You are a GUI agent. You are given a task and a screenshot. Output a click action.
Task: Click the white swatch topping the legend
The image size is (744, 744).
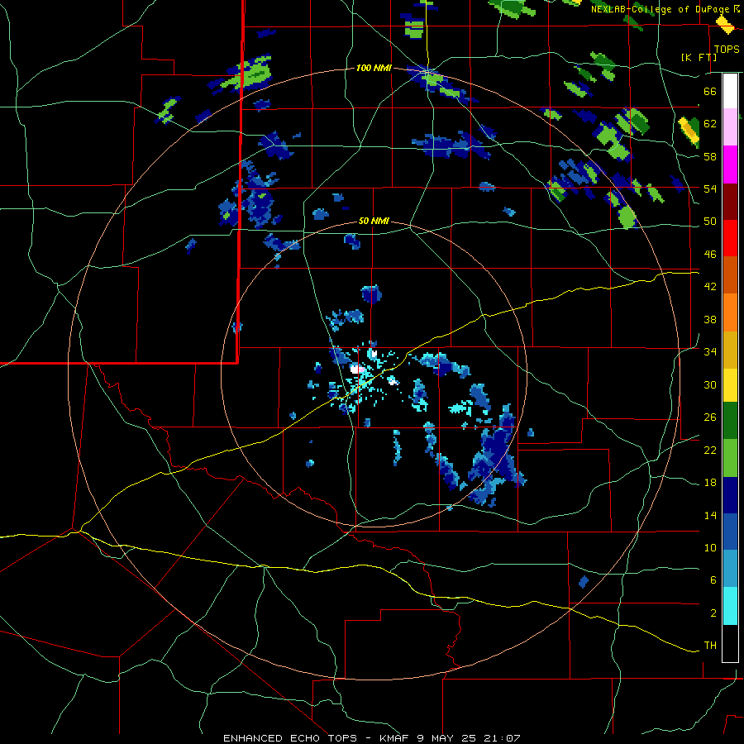tap(730, 91)
